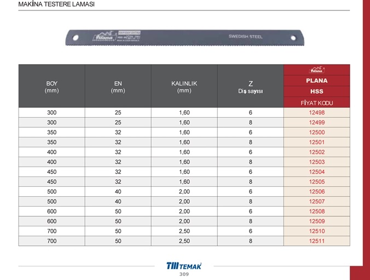370x280 pixels.
Task: Select the Z Diş sayısı column header
Action: 250,87
